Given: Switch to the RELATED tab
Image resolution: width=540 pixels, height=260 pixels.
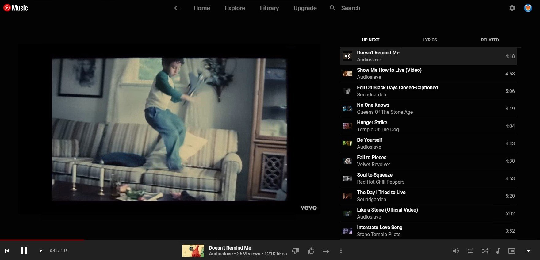Looking at the screenshot, I should tap(490, 40).
